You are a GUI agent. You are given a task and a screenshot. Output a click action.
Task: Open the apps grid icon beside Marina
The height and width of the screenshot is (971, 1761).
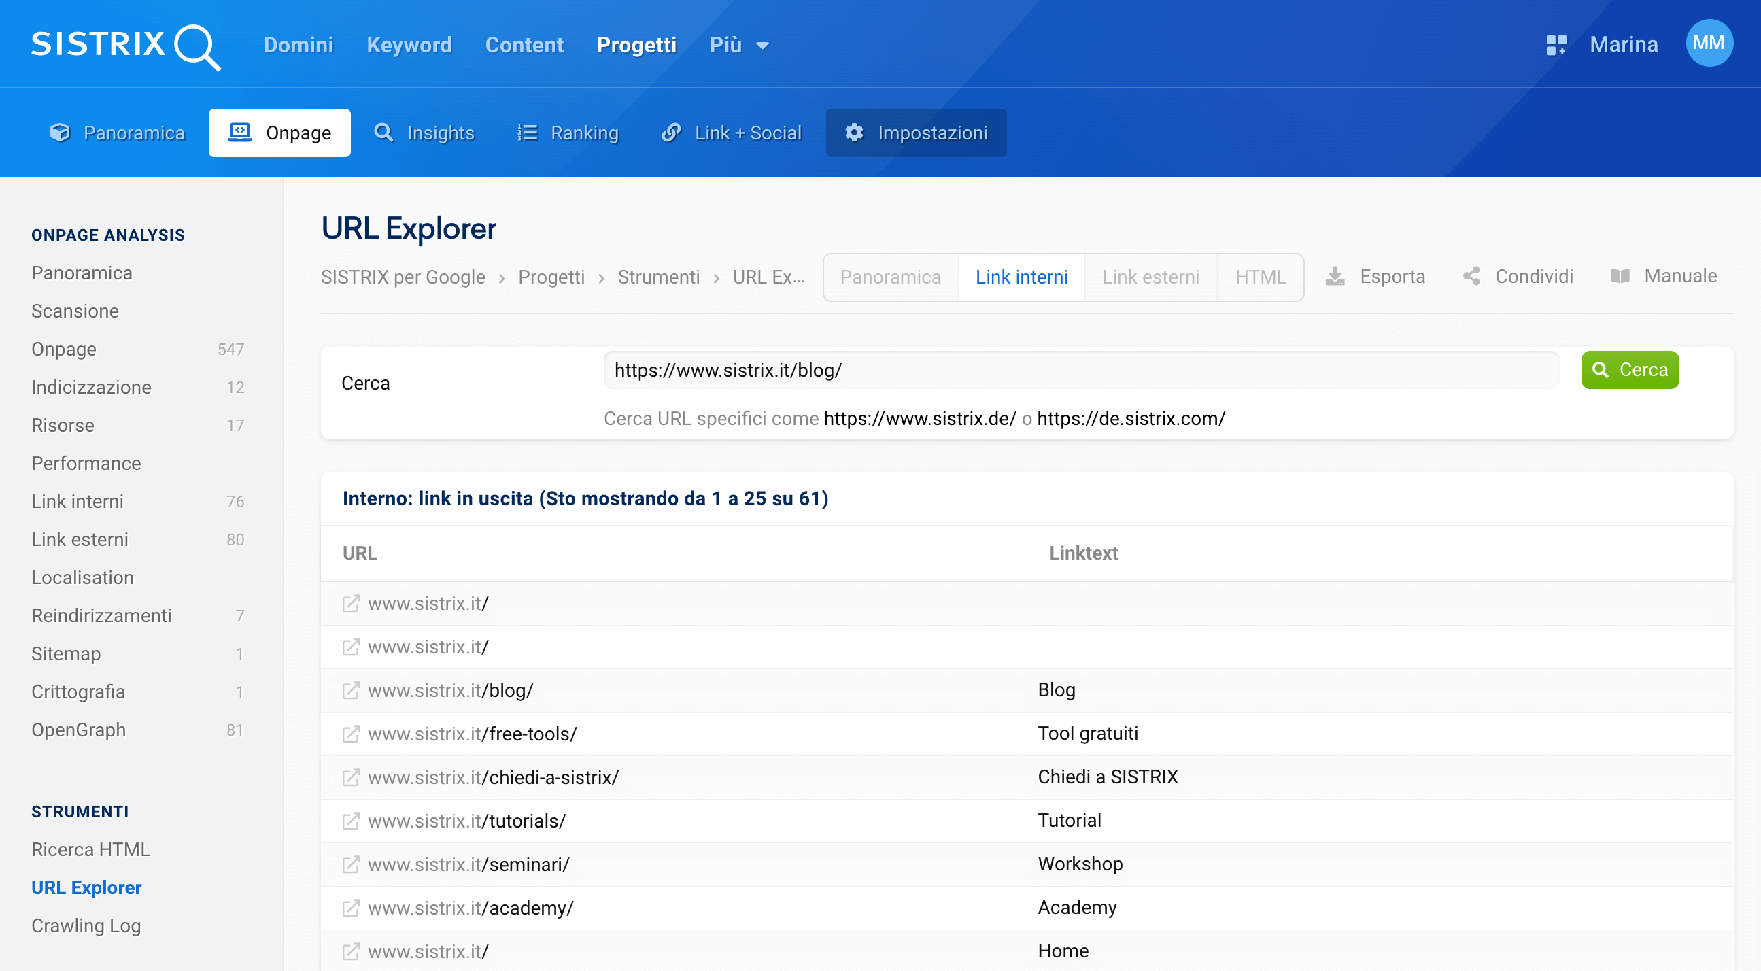[x=1556, y=45]
